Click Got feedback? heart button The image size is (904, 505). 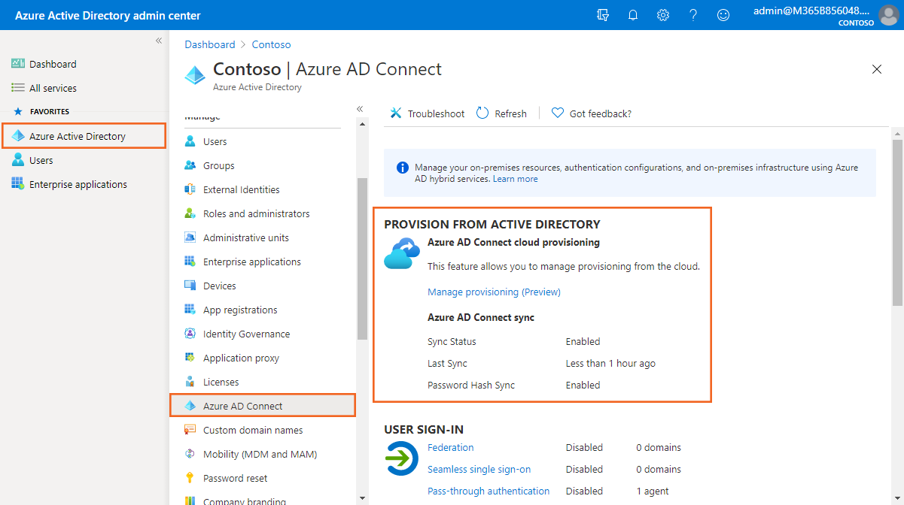[x=592, y=113]
